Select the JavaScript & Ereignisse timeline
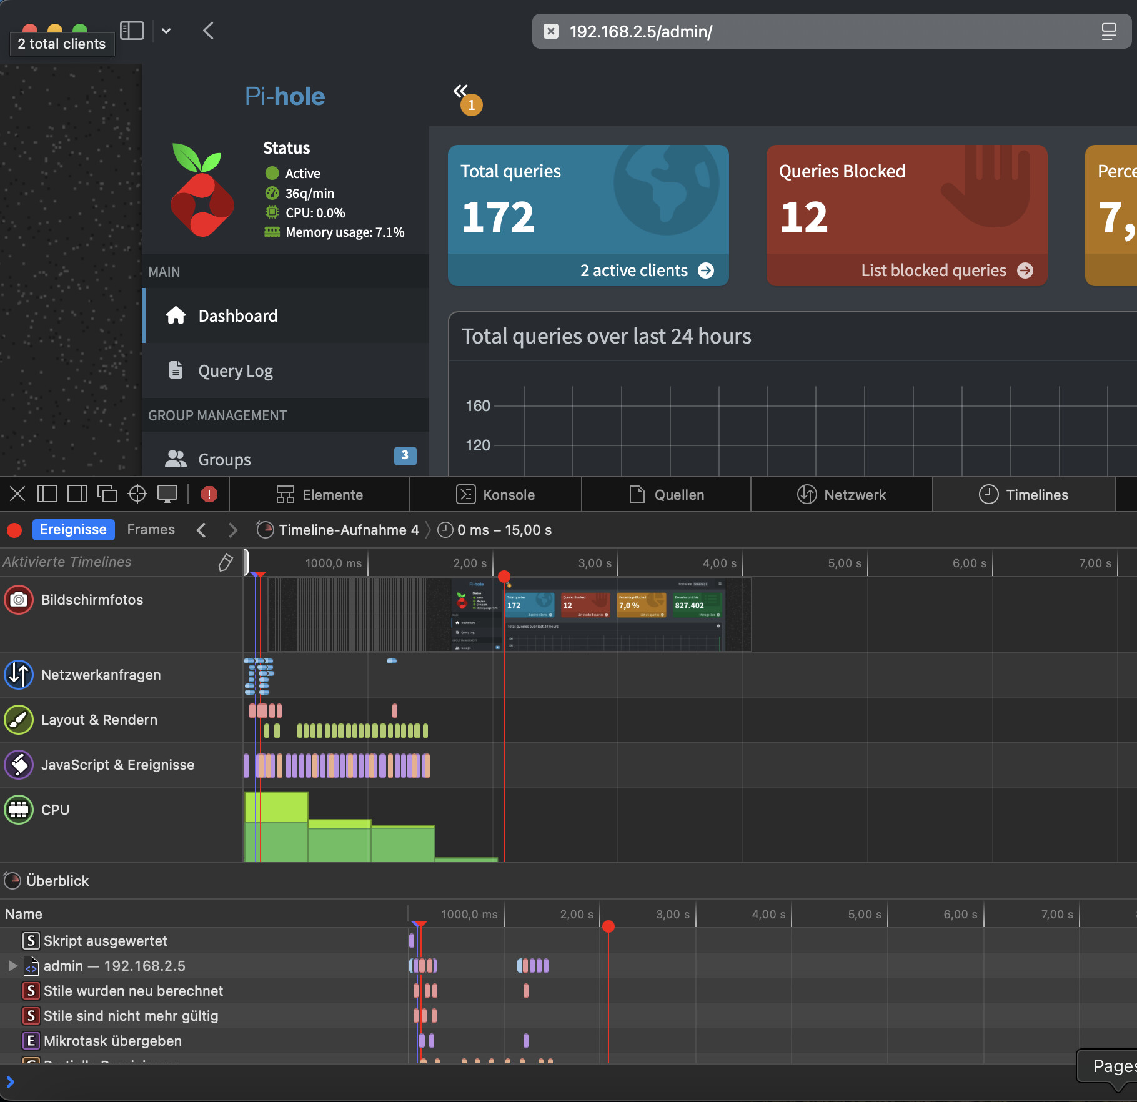The width and height of the screenshot is (1137, 1102). pos(121,765)
